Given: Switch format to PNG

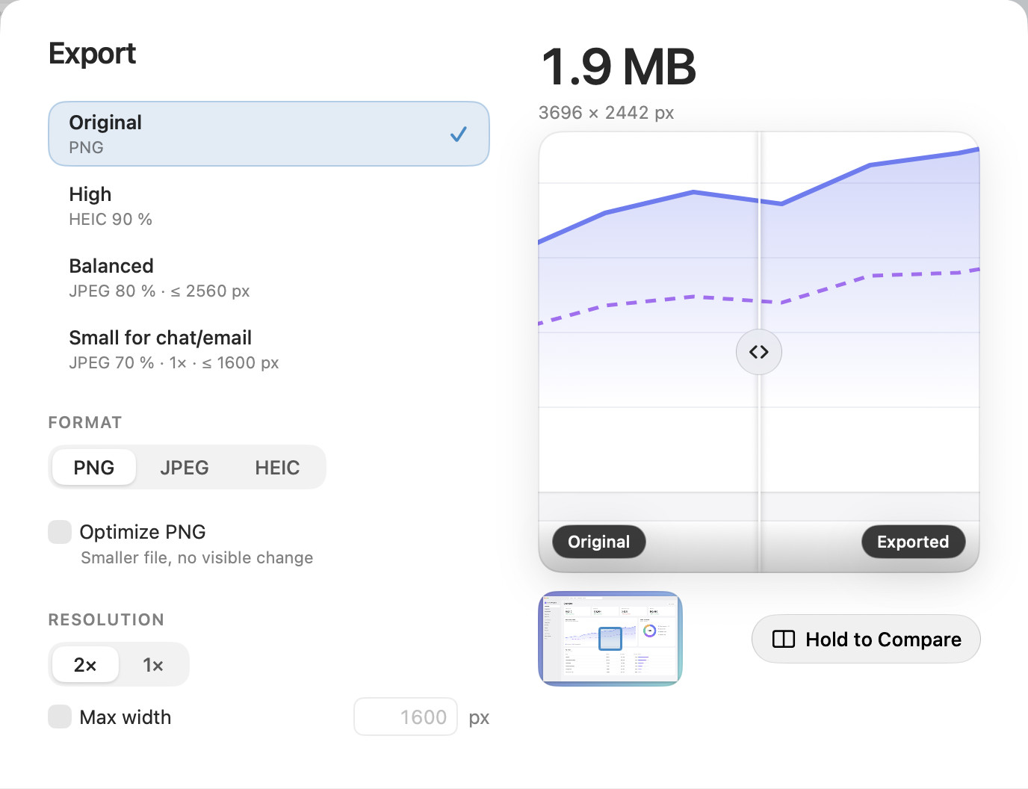Looking at the screenshot, I should 94,468.
